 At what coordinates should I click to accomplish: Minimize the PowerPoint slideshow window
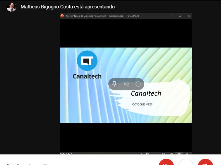(x=171, y=16)
